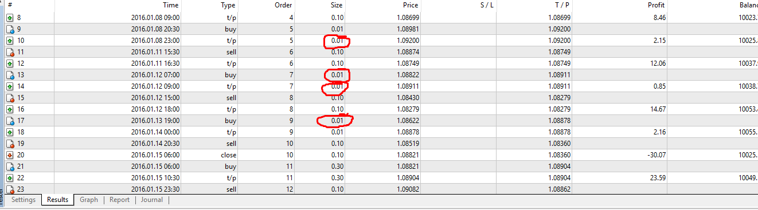The image size is (758, 210).
Task: Click profit value 8.46
Action: tap(659, 18)
